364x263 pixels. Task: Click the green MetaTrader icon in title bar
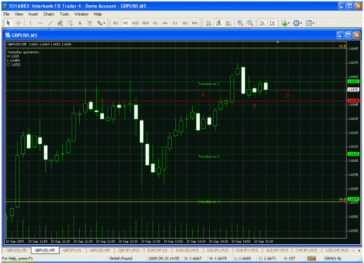(5, 6)
